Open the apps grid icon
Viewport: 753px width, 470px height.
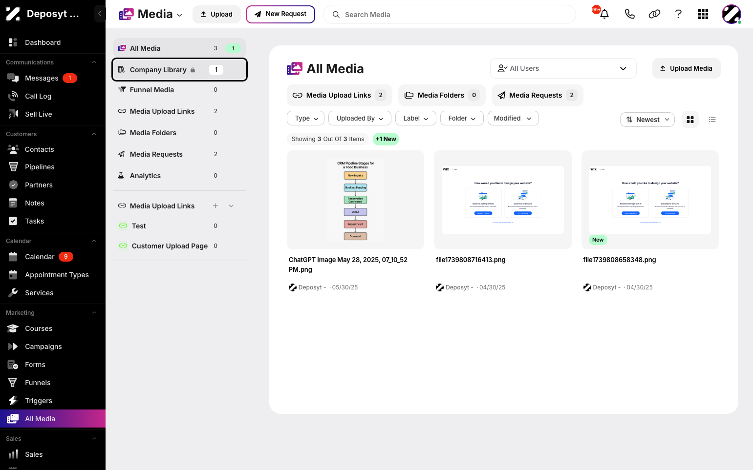click(x=703, y=14)
